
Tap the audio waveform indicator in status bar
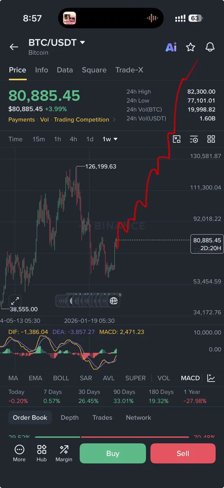pyautogui.click(x=152, y=18)
